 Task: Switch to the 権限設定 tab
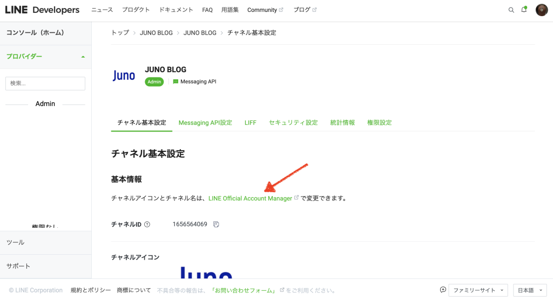point(380,123)
